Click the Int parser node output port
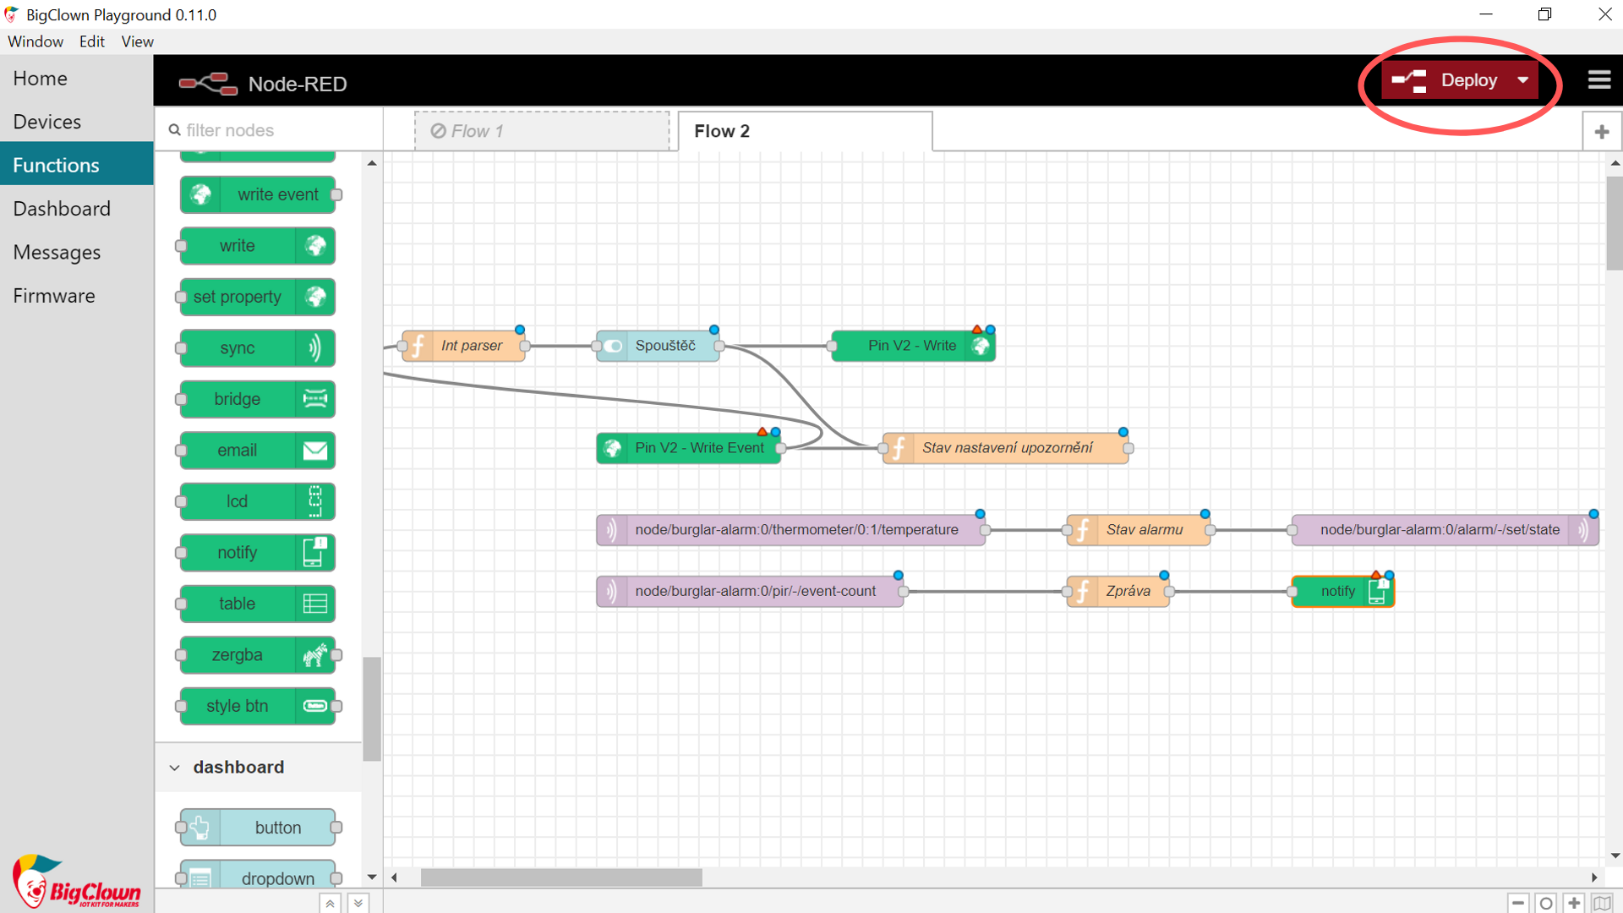Viewport: 1623px width, 913px height. [x=525, y=346]
